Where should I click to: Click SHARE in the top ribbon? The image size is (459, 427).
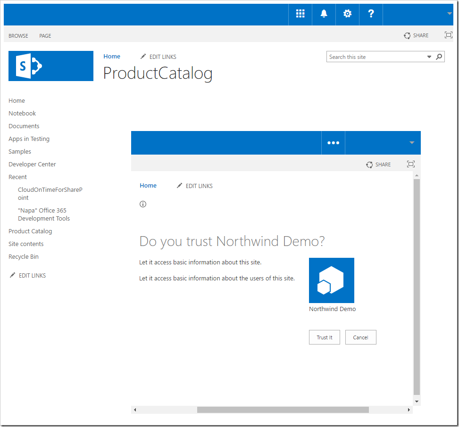[x=421, y=35]
